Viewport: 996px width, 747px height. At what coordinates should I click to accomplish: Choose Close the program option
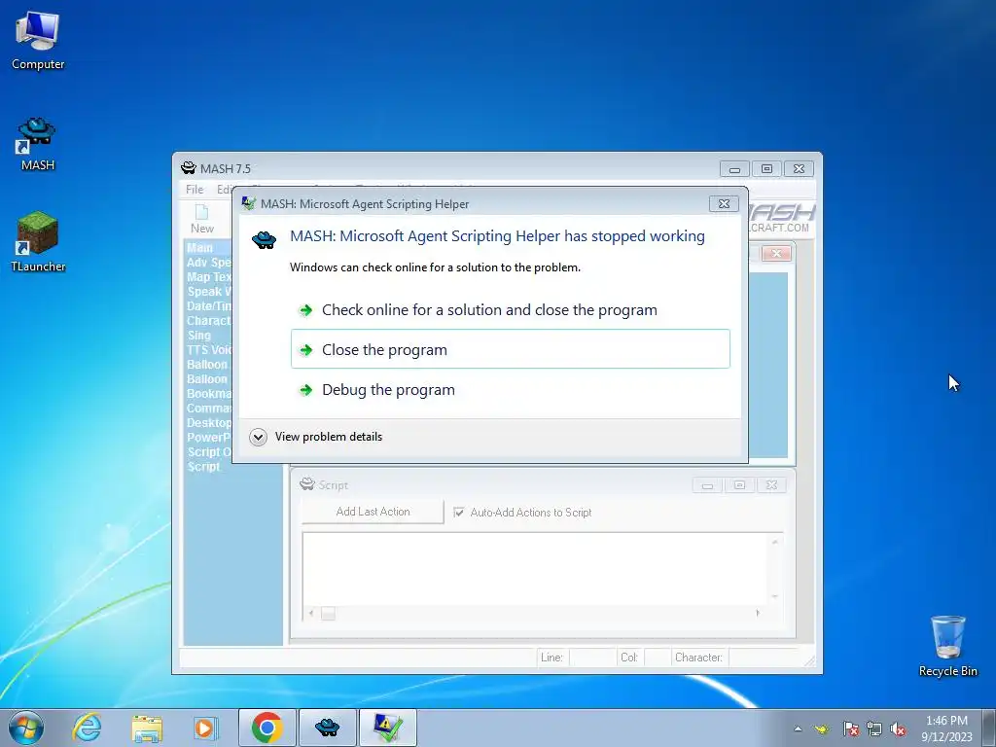click(x=510, y=349)
